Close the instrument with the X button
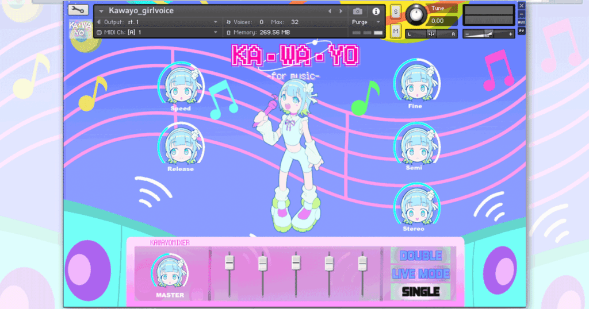The width and height of the screenshot is (589, 309). click(x=521, y=6)
